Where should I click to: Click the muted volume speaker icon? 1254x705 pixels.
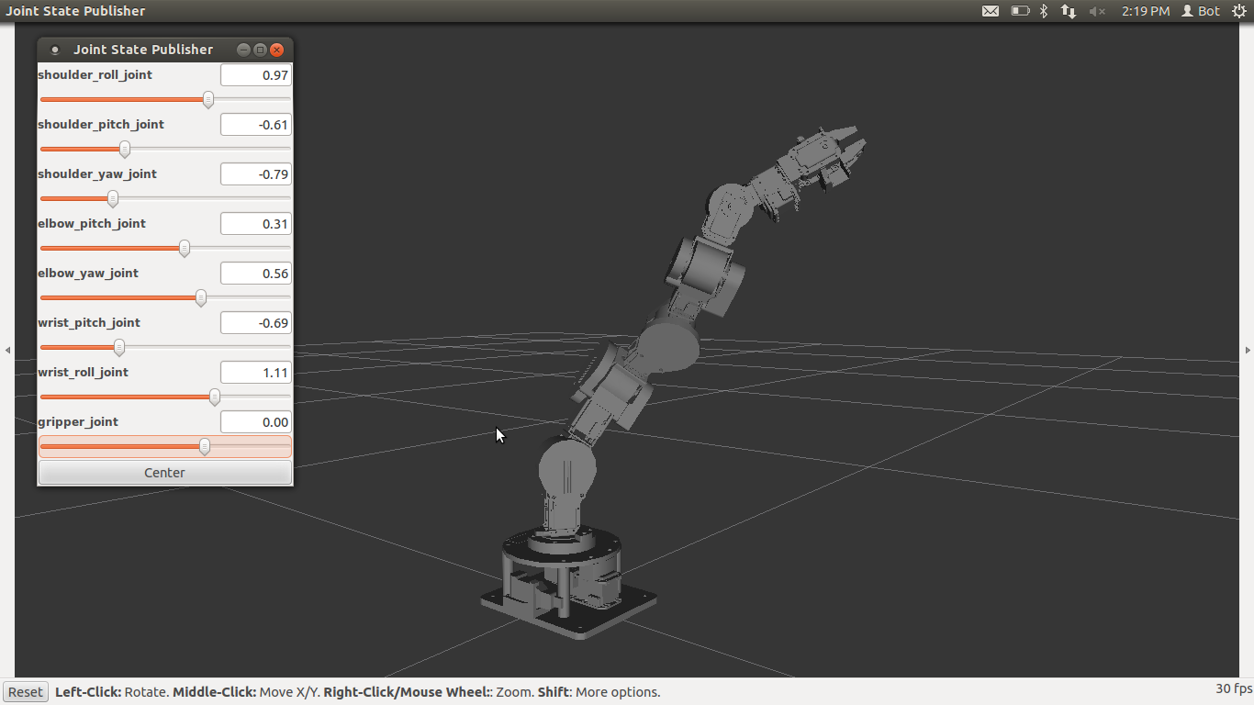tap(1097, 11)
